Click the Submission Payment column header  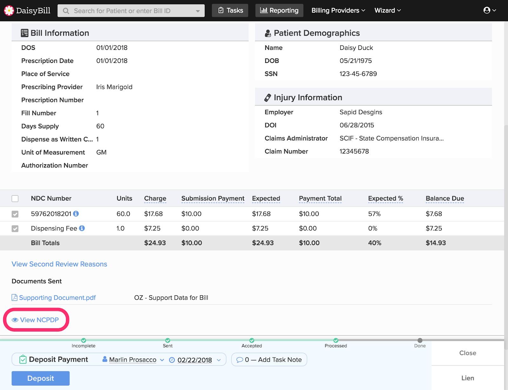(213, 198)
